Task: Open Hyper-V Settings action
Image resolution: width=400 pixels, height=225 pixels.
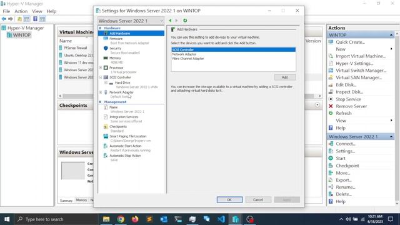Action: 354,63
